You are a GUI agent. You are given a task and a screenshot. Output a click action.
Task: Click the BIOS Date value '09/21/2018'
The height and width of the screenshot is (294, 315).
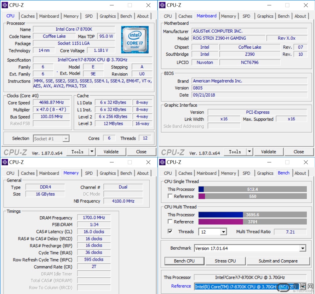click(249, 95)
